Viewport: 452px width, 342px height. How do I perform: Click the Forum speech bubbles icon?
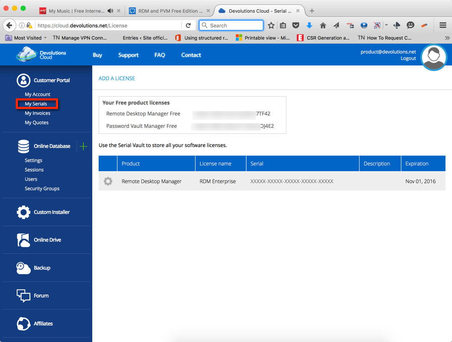(x=23, y=296)
